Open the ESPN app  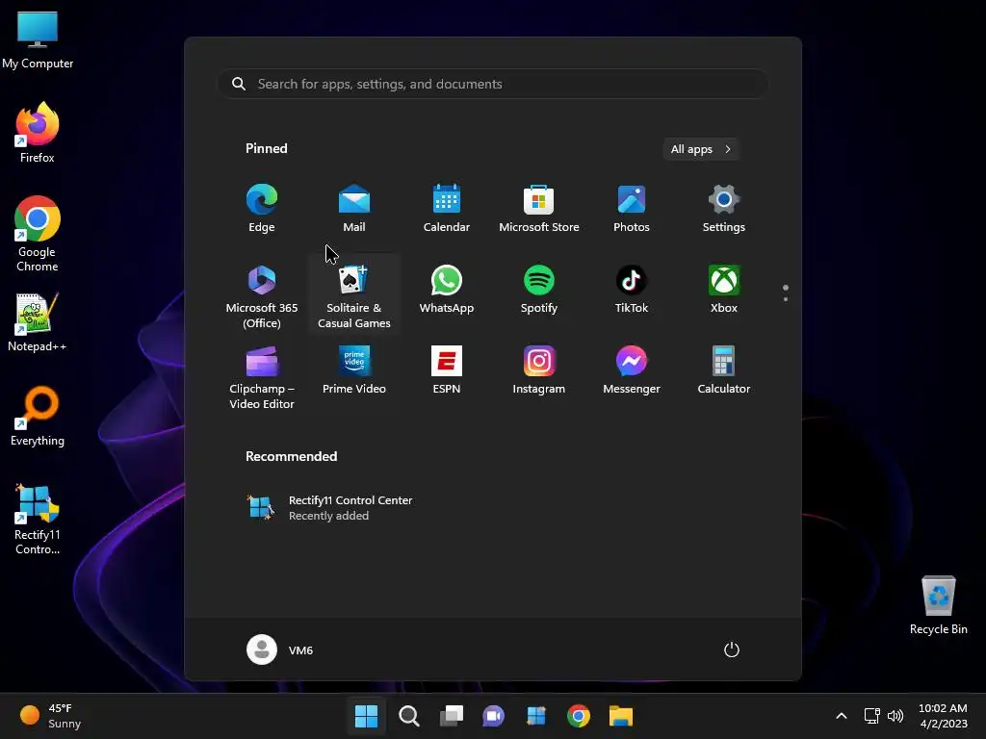click(447, 371)
